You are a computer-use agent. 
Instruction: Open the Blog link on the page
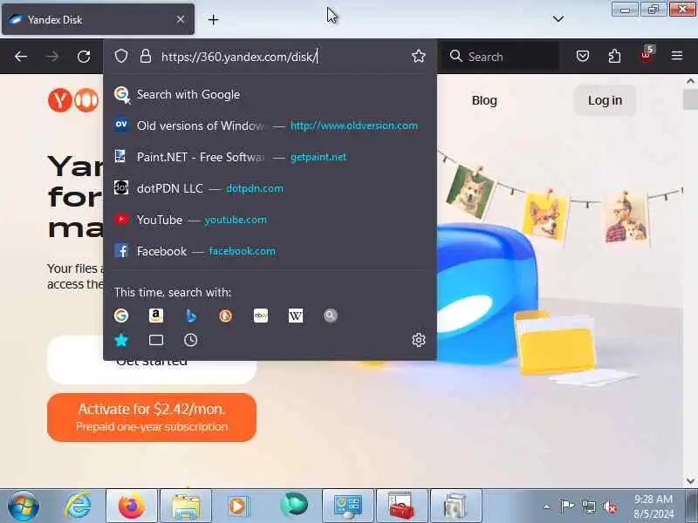point(484,100)
